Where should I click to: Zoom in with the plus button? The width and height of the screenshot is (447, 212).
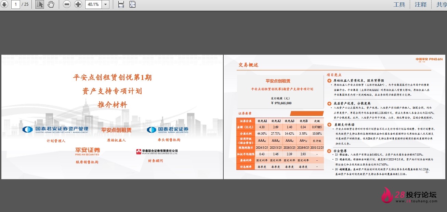[78, 4]
